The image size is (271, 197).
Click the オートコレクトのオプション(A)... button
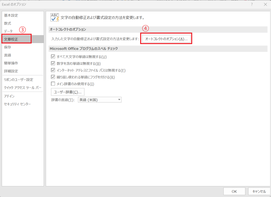tap(166, 39)
